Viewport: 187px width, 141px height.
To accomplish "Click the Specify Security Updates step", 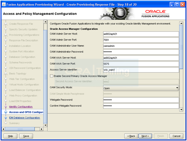I will [x=23, y=30].
